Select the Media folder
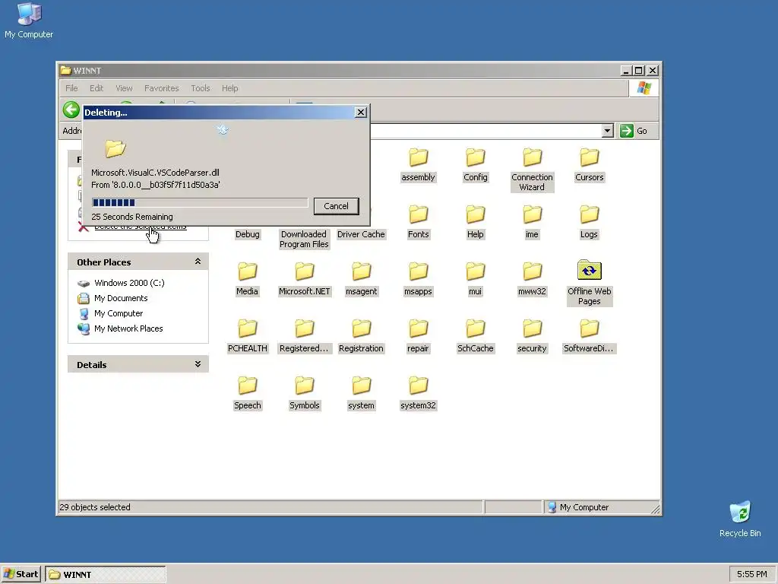This screenshot has width=778, height=584. pos(248,279)
